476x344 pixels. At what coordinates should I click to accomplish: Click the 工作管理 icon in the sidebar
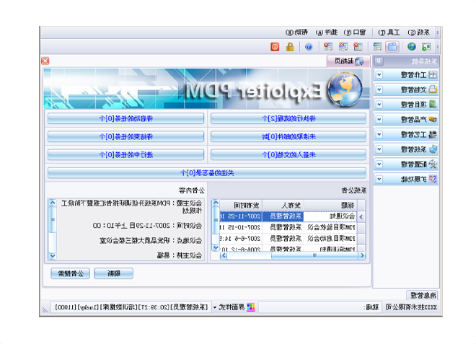point(432,75)
